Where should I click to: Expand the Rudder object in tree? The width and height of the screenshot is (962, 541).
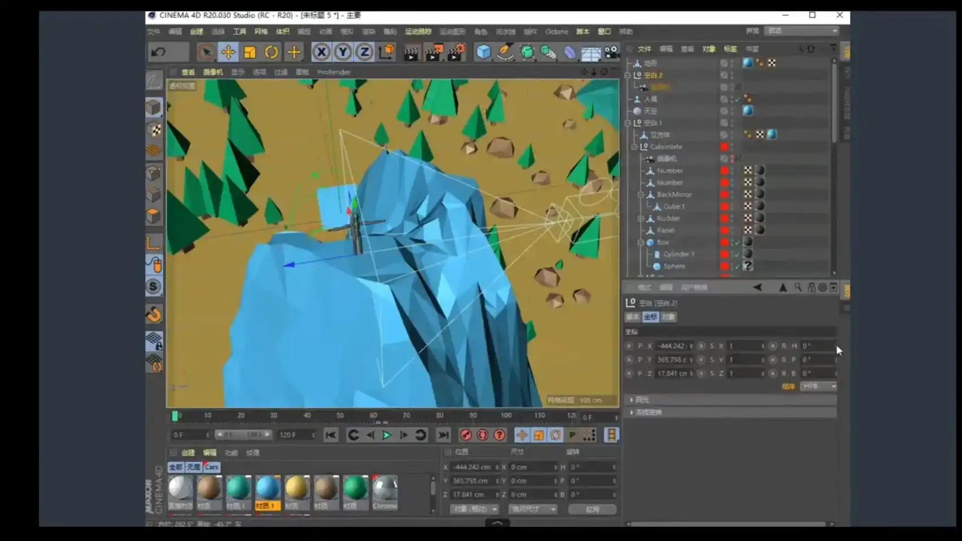pos(641,218)
